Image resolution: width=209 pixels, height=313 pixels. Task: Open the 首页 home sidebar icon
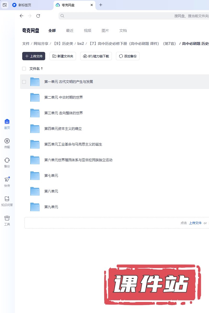[7, 122]
